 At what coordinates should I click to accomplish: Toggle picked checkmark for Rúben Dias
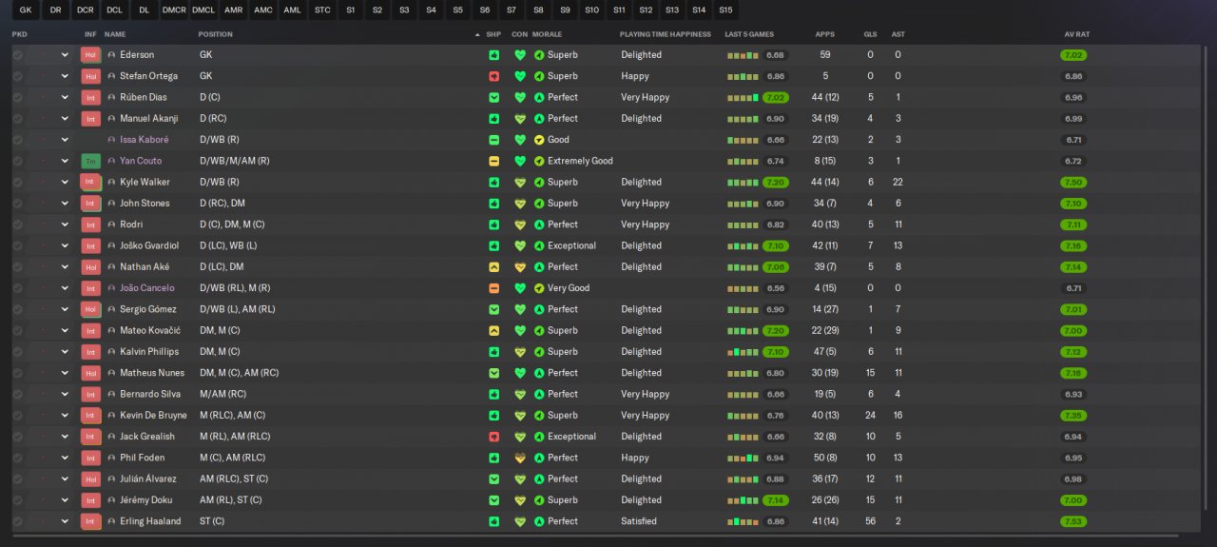[17, 97]
